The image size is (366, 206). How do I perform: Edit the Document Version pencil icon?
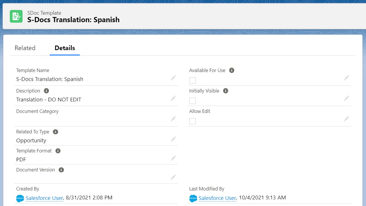(173, 177)
